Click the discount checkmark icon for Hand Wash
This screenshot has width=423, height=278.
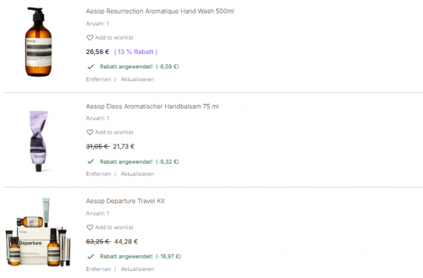(x=90, y=66)
